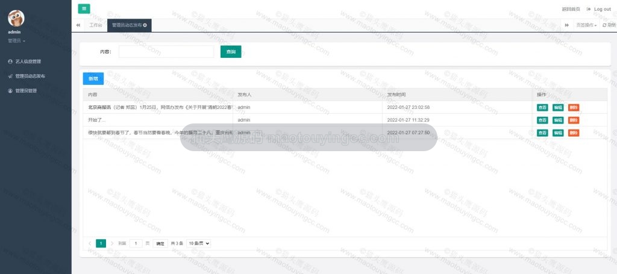Click 编辑 in the 07:27:50 row
This screenshot has width=617, height=274.
click(x=558, y=133)
